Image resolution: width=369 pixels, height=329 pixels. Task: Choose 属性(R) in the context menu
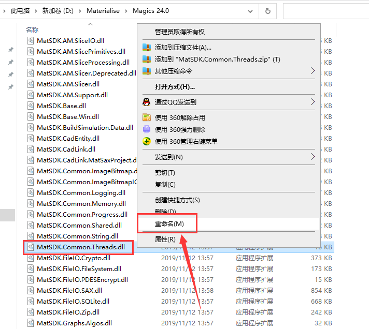(x=165, y=240)
